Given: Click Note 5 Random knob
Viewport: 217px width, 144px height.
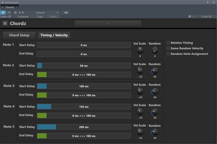Looking at the screenshot, I should click(x=155, y=132).
